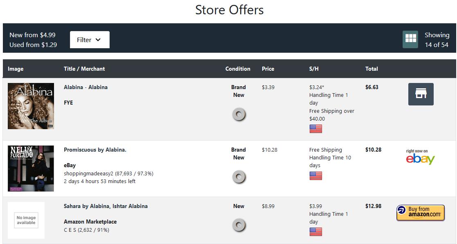Open the Promiscuous by Alabina title link

coord(95,150)
